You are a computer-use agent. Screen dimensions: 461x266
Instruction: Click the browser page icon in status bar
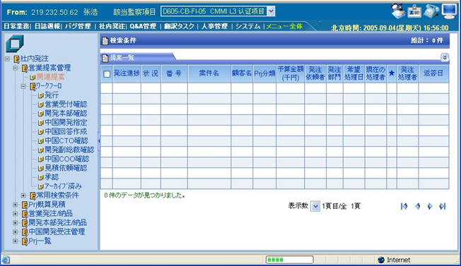coord(6,260)
